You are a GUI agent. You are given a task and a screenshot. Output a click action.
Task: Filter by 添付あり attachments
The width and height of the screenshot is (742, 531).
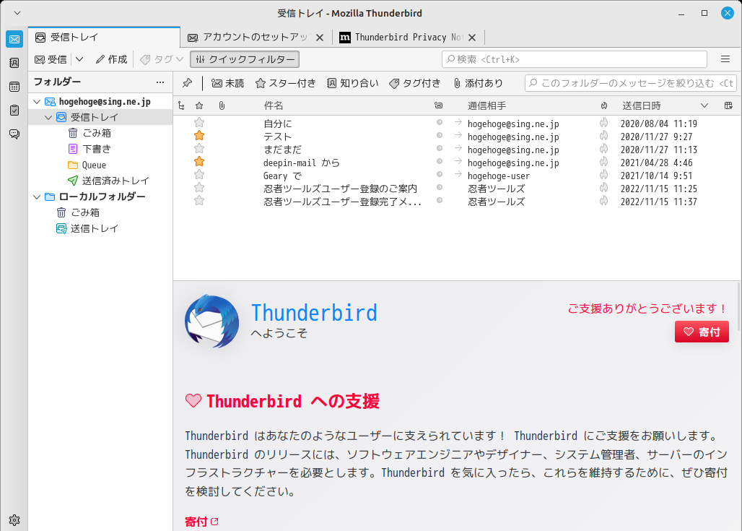pos(478,83)
